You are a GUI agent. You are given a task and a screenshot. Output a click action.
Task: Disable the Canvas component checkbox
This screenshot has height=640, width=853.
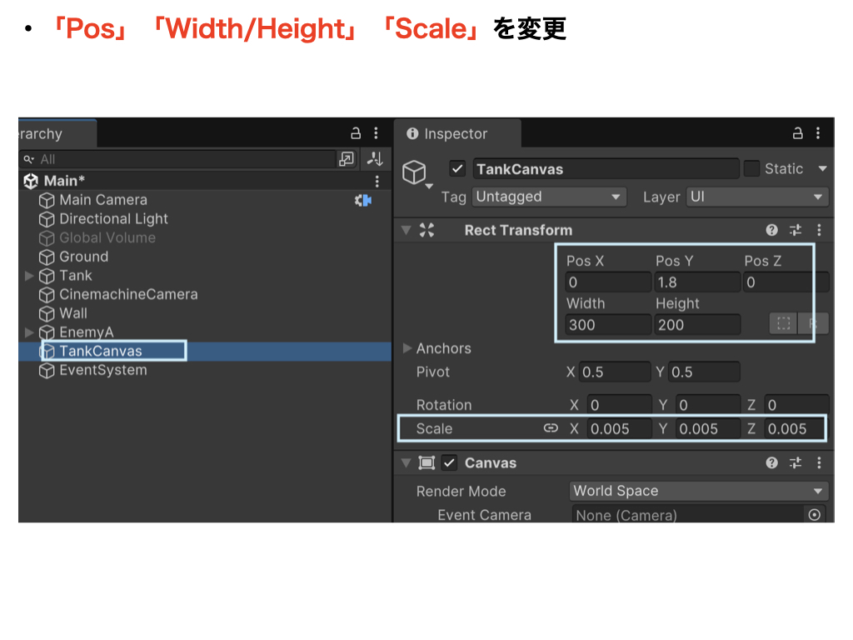tap(450, 462)
